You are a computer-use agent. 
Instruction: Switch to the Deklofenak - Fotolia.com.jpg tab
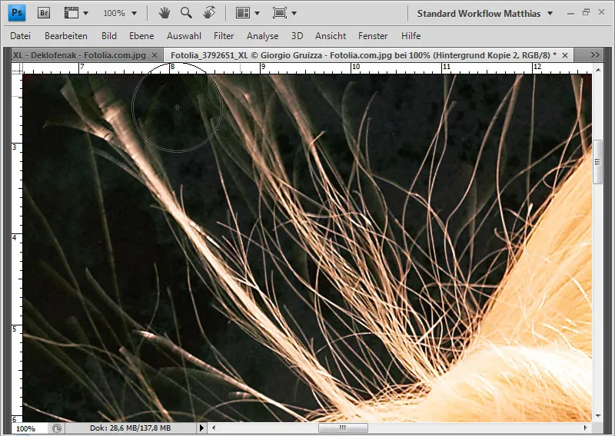pos(79,55)
